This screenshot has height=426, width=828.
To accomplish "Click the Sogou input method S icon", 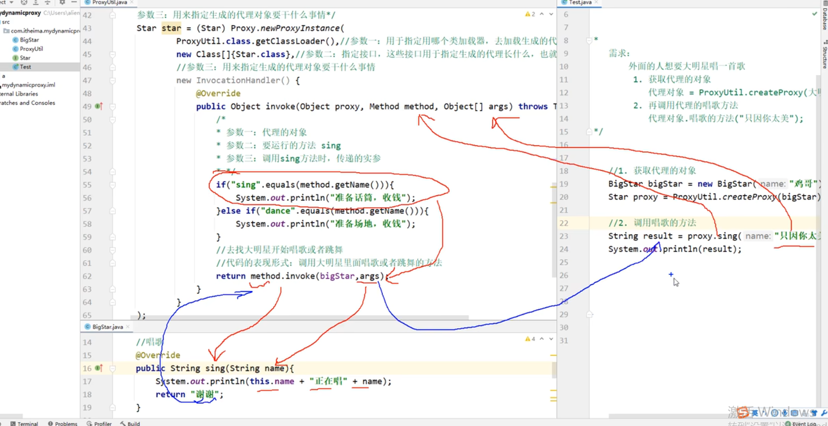I will (742, 412).
